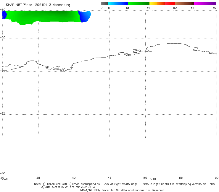Click the longitude label 55
219x192 pixels.
pyautogui.click(x=181, y=178)
